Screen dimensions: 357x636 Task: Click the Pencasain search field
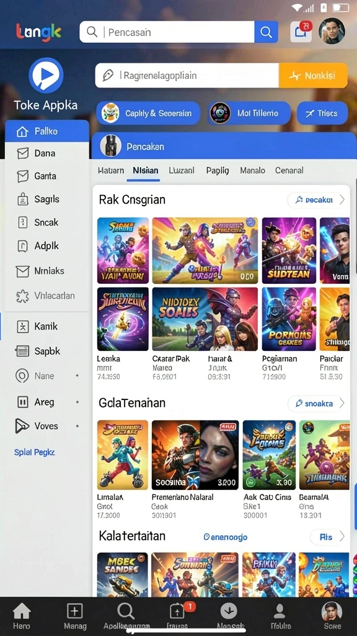(x=167, y=32)
